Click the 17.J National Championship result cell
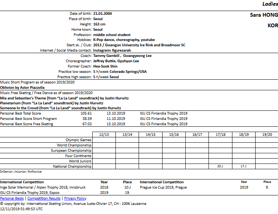This screenshot has height=214, width=278. coord(243,166)
